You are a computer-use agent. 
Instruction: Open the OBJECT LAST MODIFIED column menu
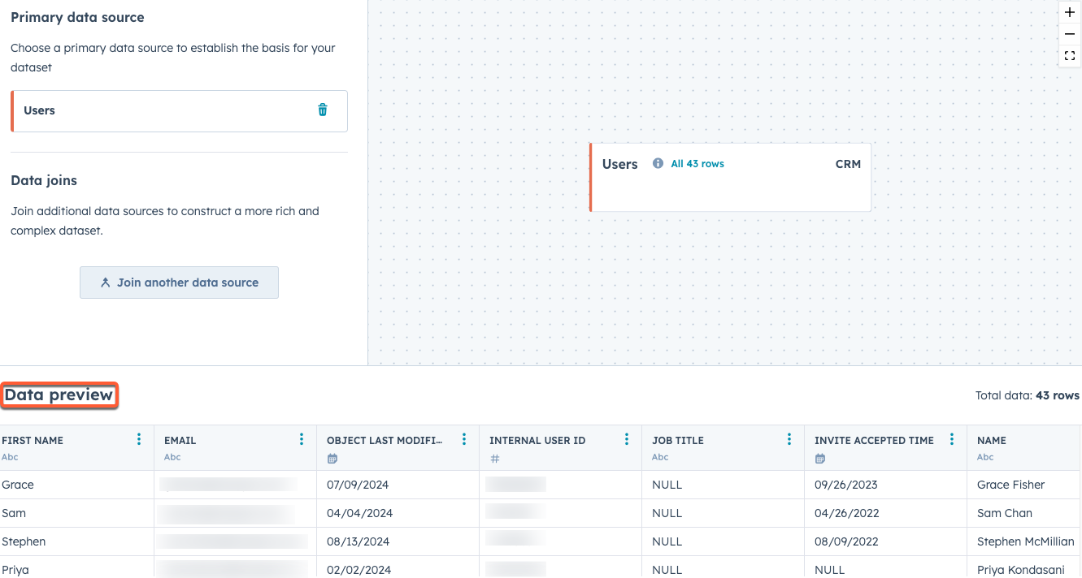464,438
